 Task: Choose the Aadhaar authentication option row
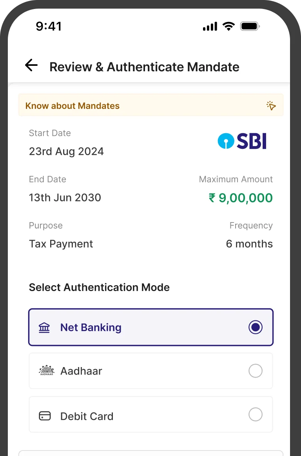pyautogui.click(x=151, y=371)
